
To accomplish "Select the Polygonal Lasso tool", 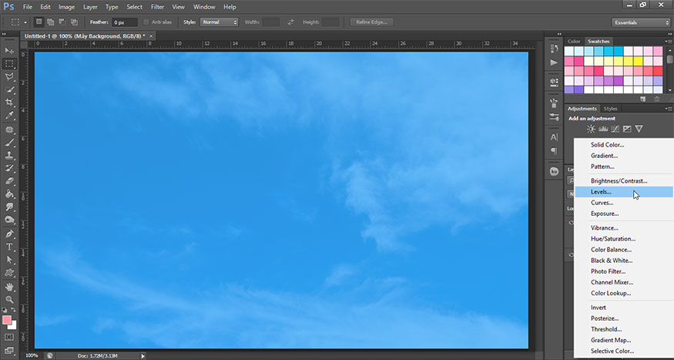I will [x=9, y=77].
